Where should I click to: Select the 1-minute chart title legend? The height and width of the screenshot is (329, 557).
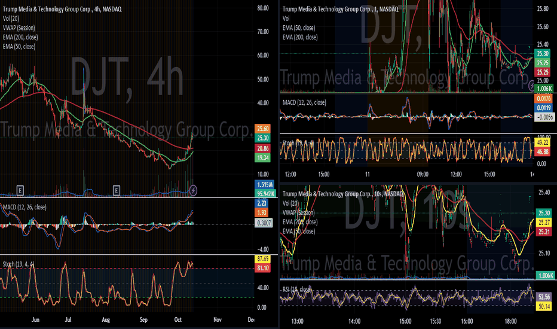(x=340, y=9)
